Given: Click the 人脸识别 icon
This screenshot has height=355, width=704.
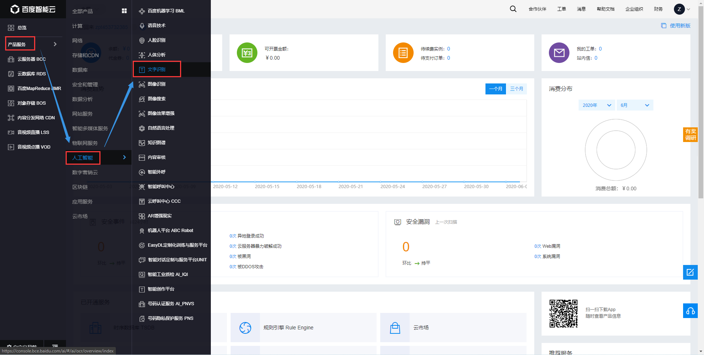Looking at the screenshot, I should point(142,40).
